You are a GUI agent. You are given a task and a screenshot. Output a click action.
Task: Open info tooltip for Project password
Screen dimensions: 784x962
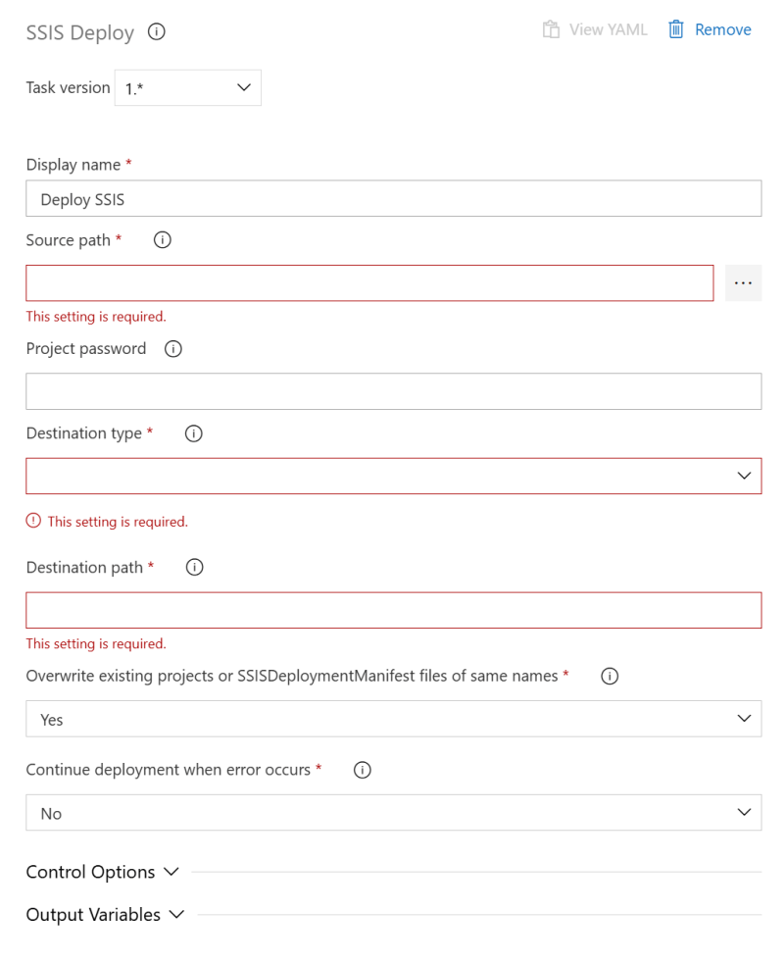[x=173, y=349]
